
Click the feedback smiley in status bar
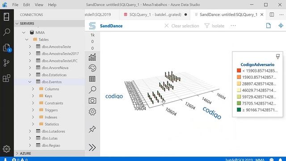(x=272, y=160)
